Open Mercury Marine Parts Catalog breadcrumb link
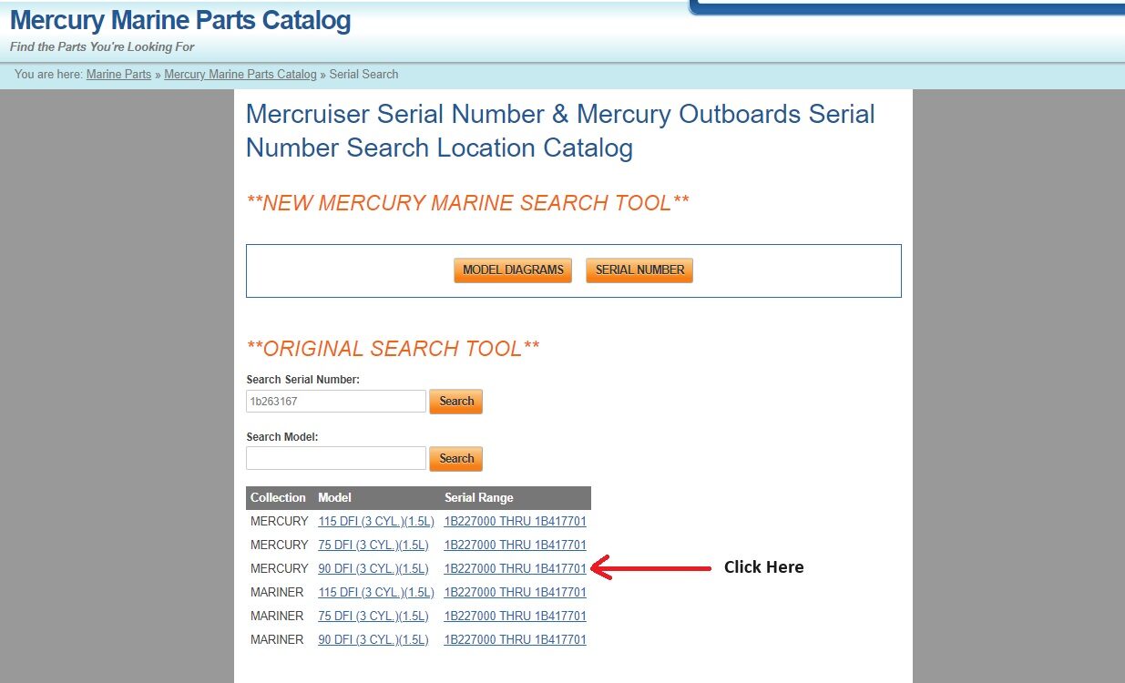This screenshot has width=1125, height=683. (x=240, y=75)
